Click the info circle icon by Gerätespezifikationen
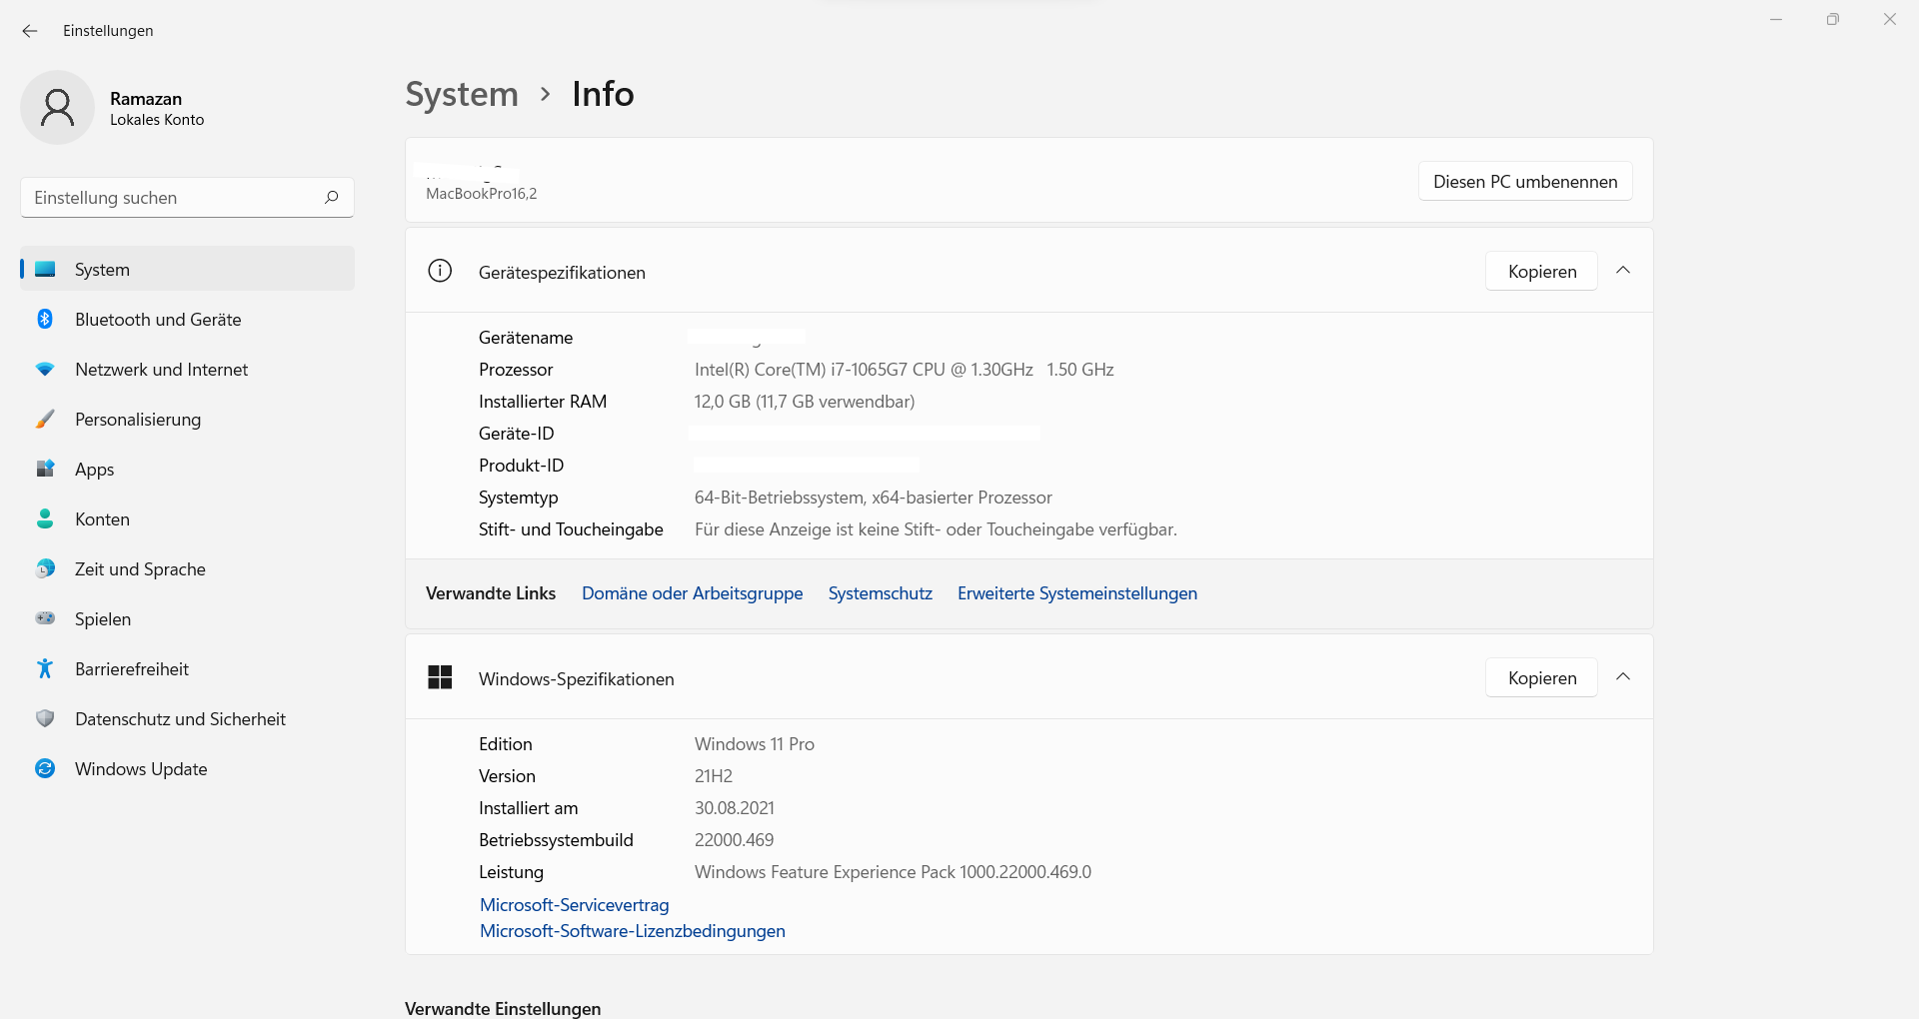The image size is (1919, 1019). click(440, 271)
